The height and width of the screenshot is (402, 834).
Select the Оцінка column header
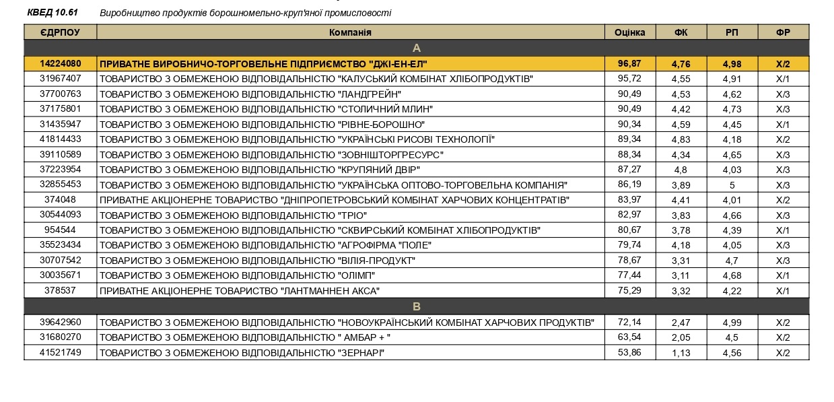(x=629, y=32)
